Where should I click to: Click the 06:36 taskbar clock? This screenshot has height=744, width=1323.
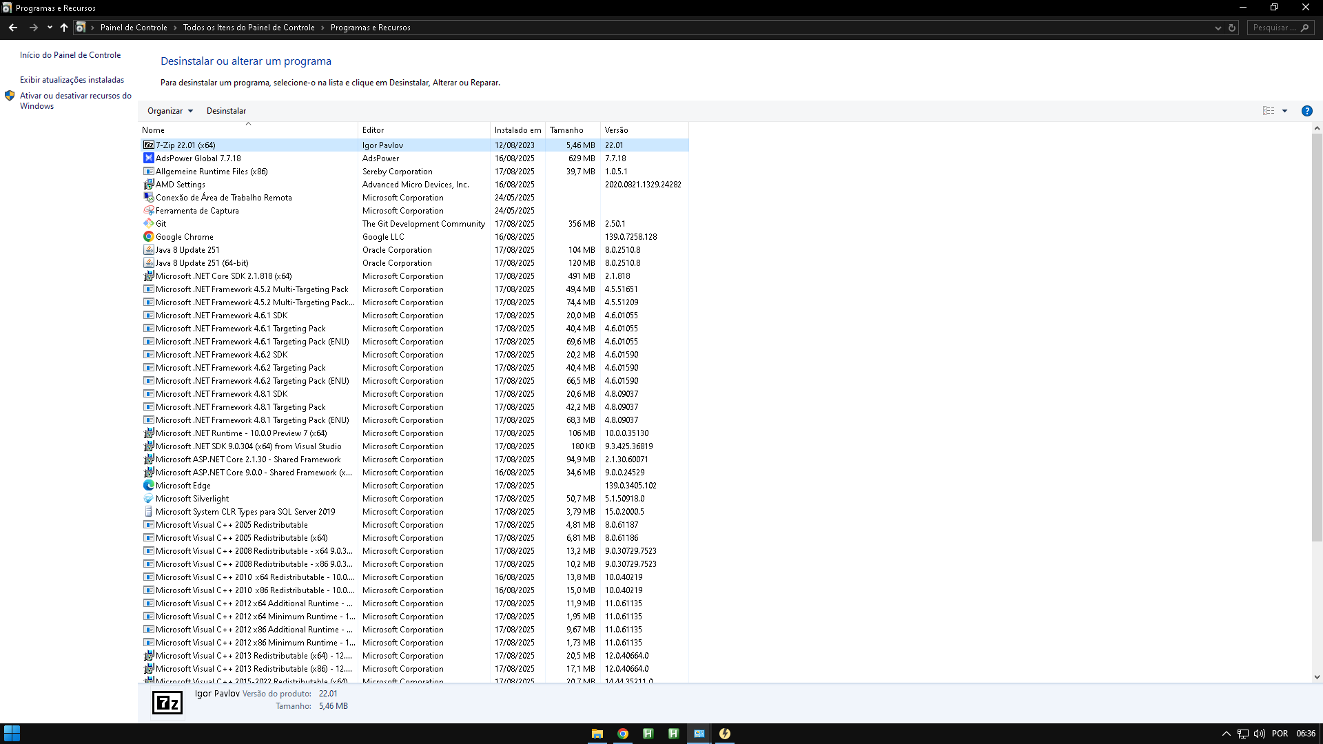[1306, 734]
